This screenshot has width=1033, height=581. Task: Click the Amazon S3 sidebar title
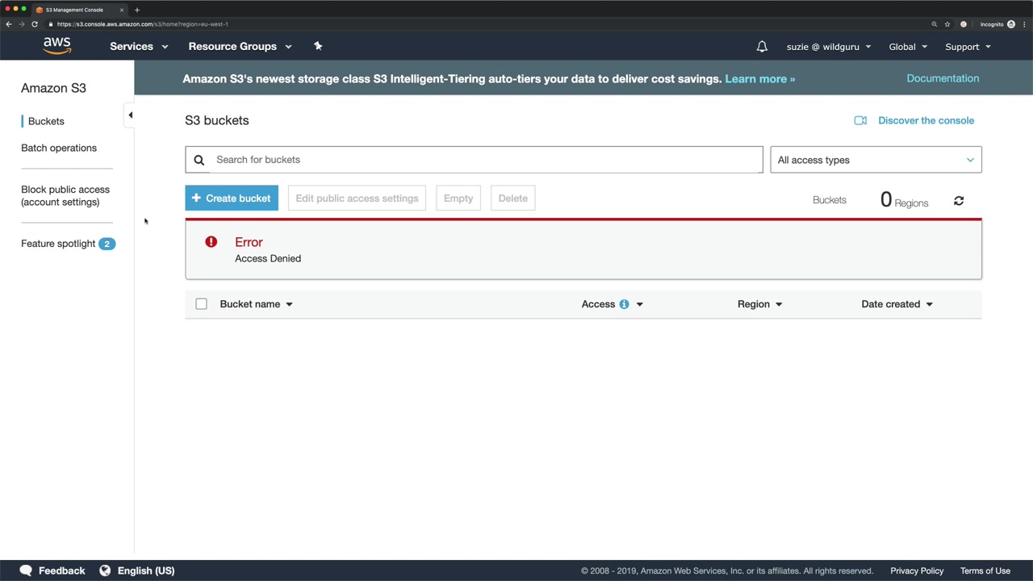pyautogui.click(x=53, y=88)
